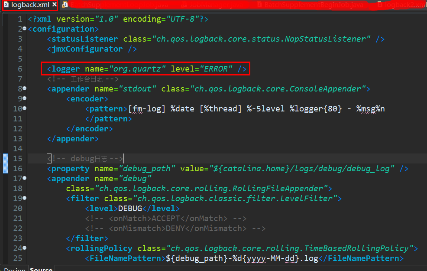The height and width of the screenshot is (271, 427).
Task: Click the TimeBasedRollingPolicy class value
Action: point(290,248)
